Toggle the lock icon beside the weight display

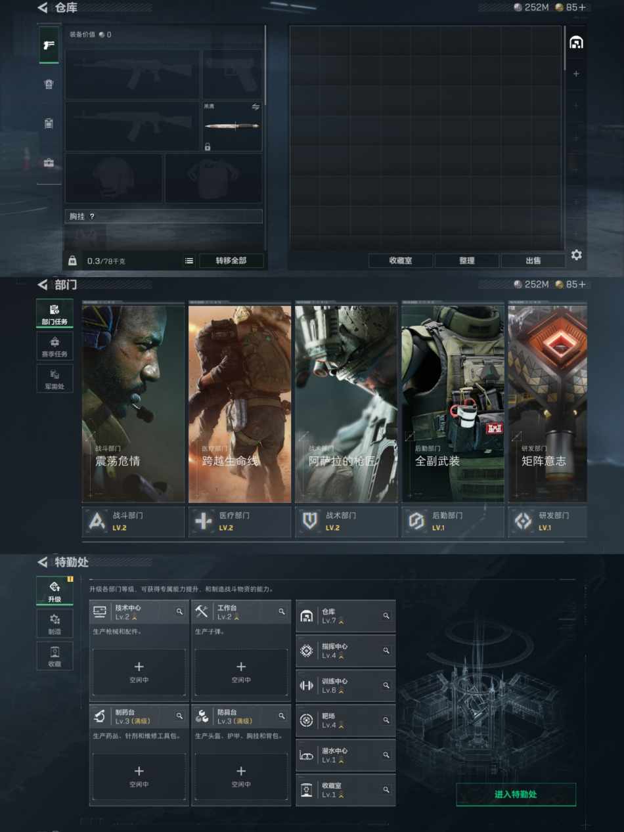[72, 261]
